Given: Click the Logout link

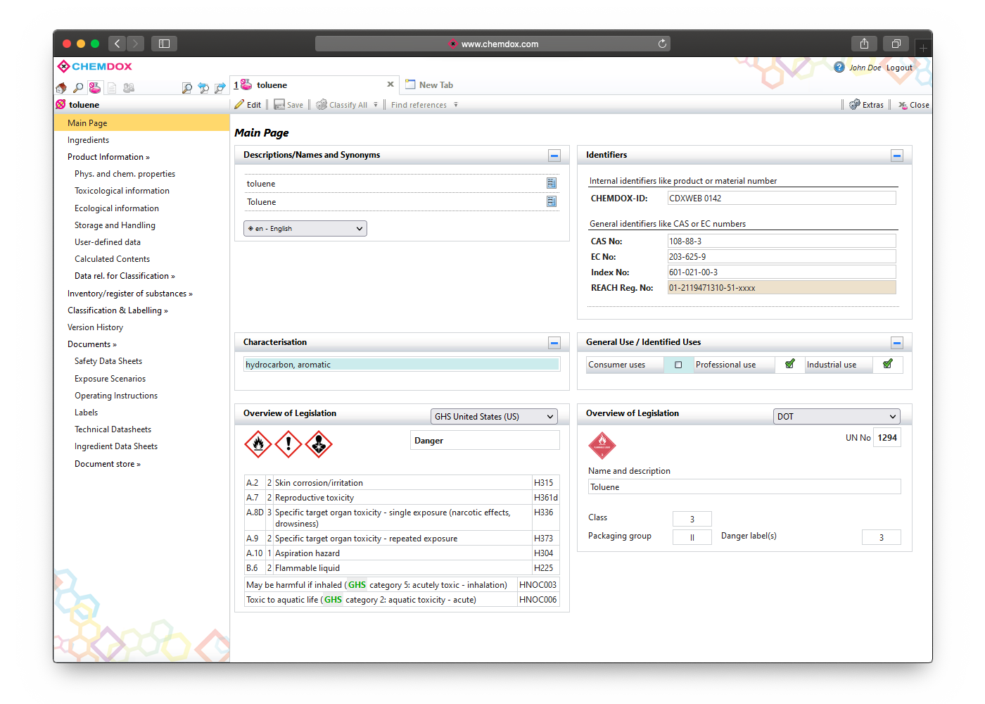Looking at the screenshot, I should pyautogui.click(x=899, y=68).
